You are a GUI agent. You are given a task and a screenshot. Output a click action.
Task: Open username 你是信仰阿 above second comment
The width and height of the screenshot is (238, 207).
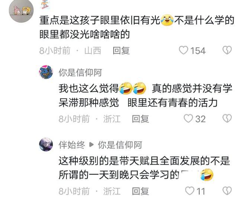(80, 72)
